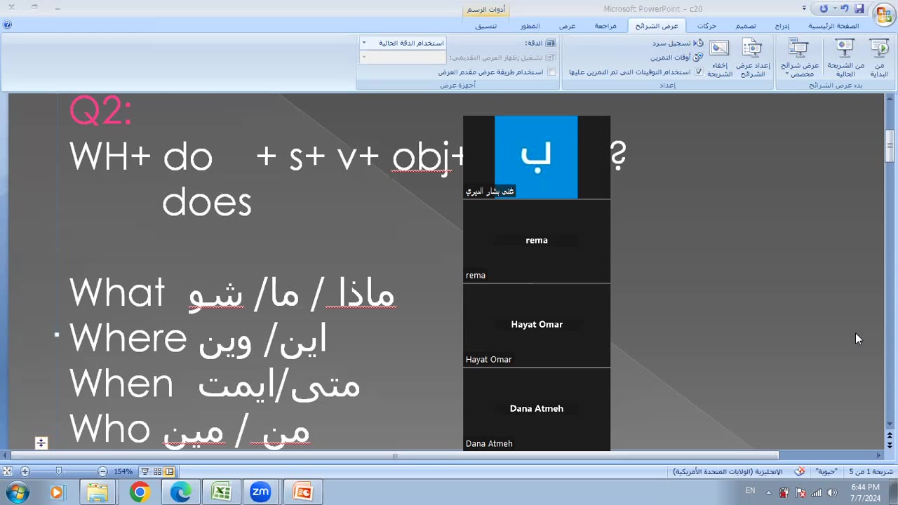Switch to Insert tab (إدراج)
Image resolution: width=898 pixels, height=505 pixels.
click(782, 26)
